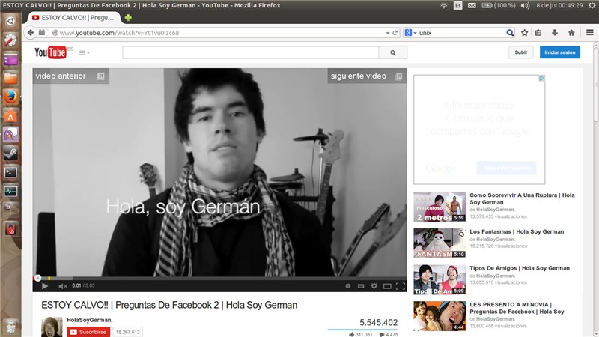Click the yellow ad marker on the timeline
The image size is (599, 337).
click(49, 278)
